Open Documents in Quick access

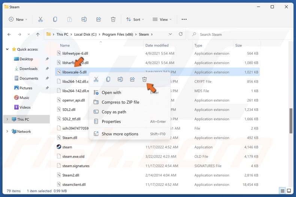29,78
